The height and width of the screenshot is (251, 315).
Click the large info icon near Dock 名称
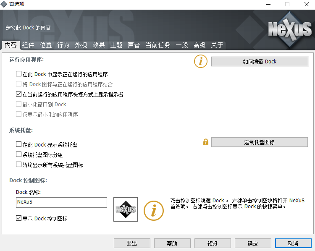coord(154,211)
